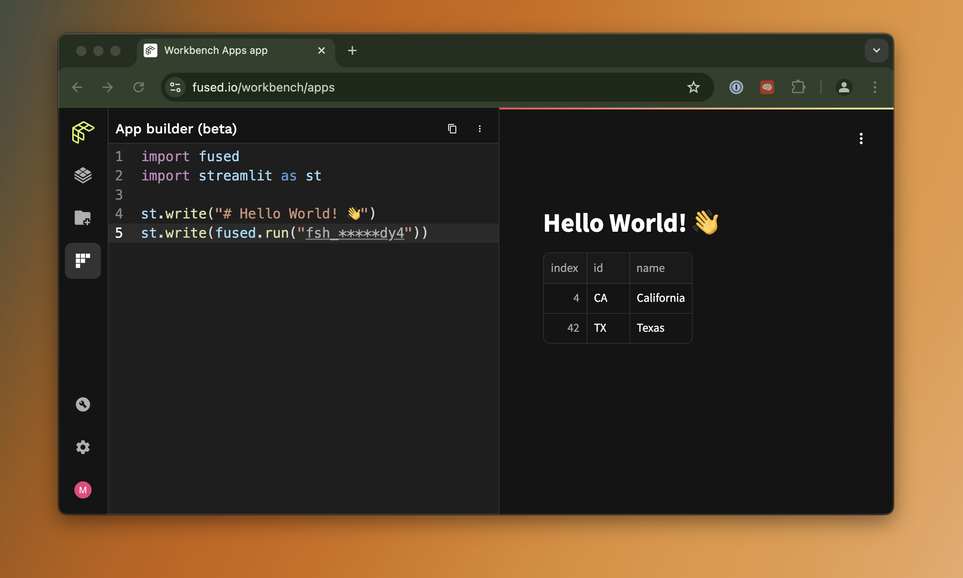Switch to the Workbench Apps app tab

216,50
